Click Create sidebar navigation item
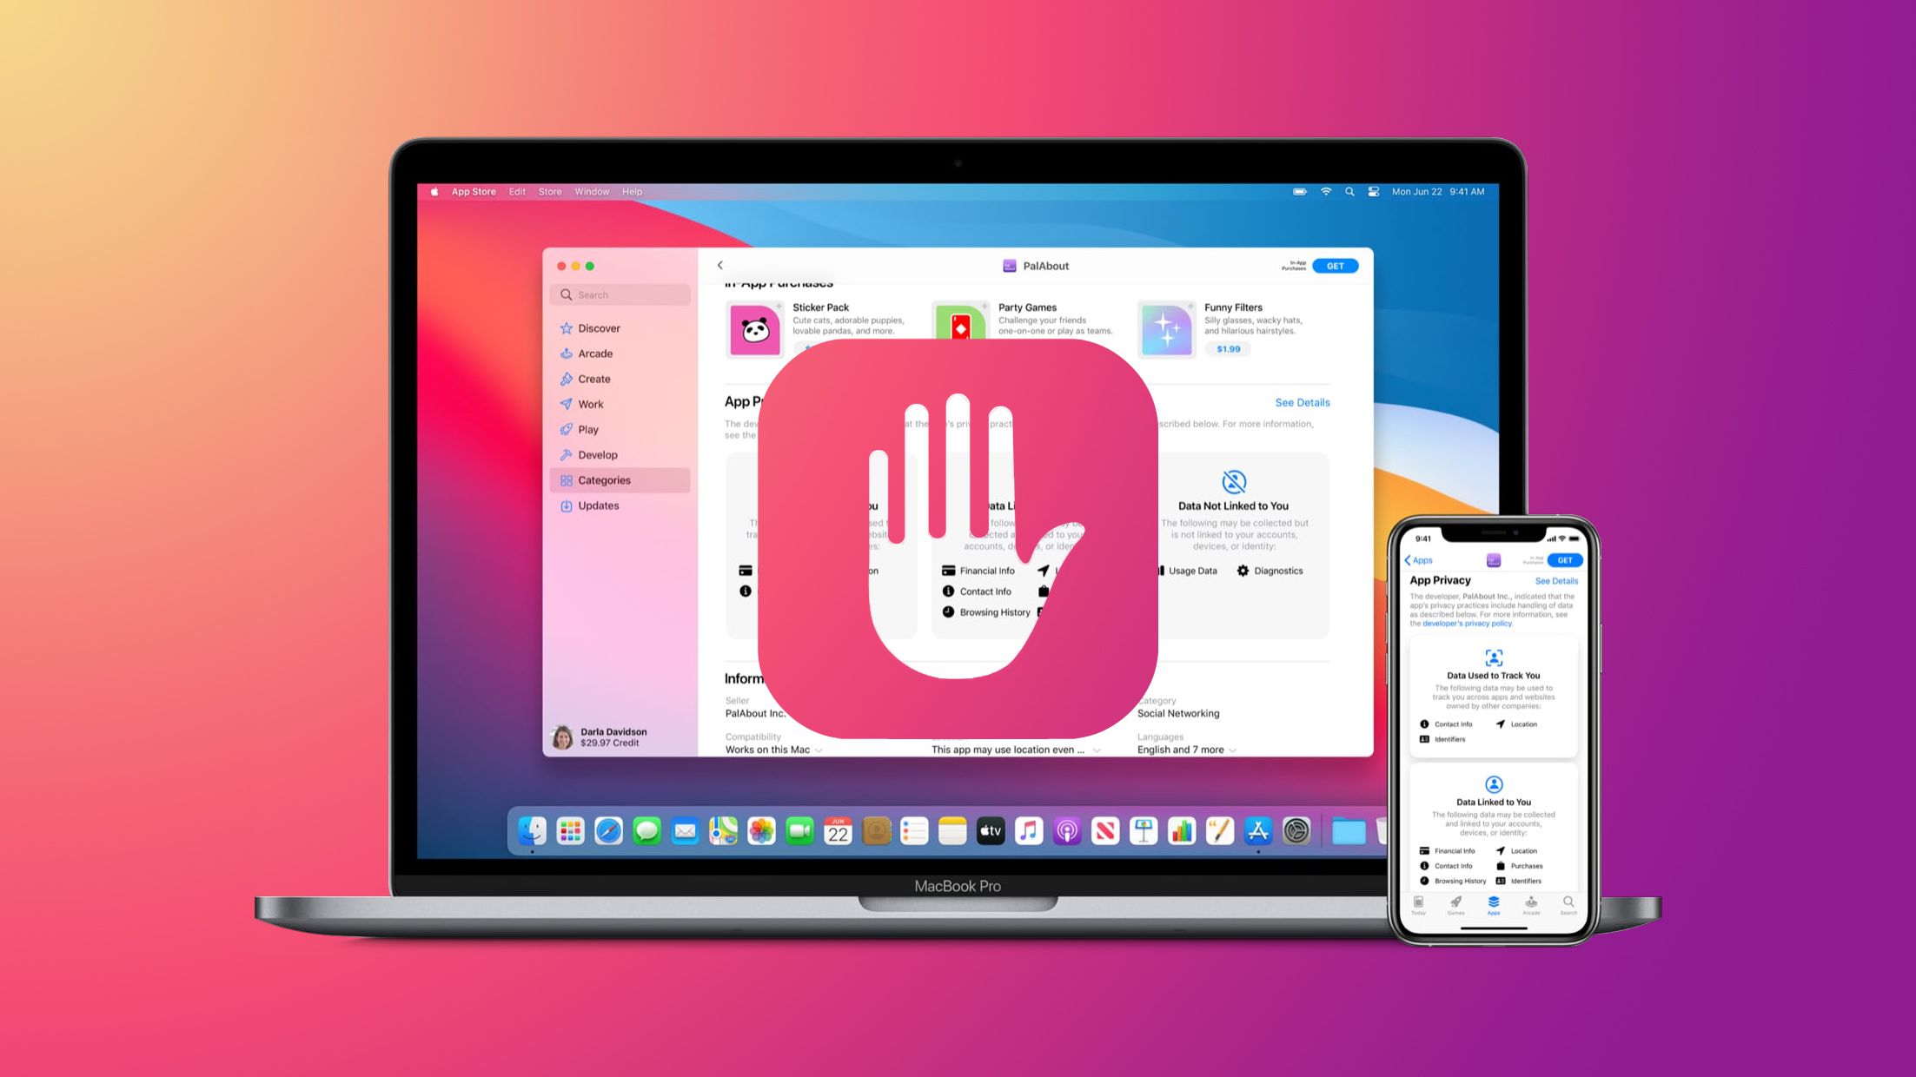This screenshot has height=1077, width=1916. click(592, 379)
